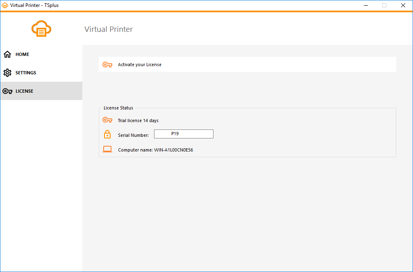Click inside the Serial Number field showing P19

coord(183,134)
